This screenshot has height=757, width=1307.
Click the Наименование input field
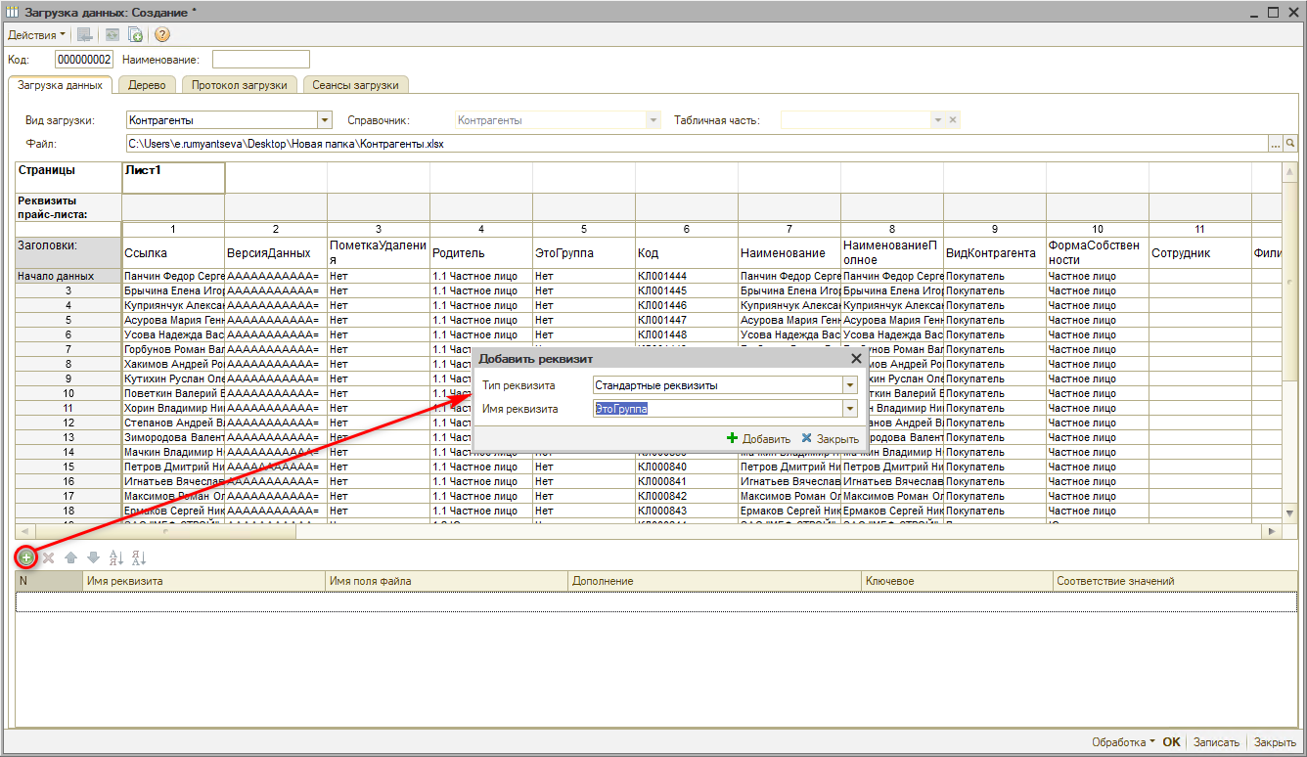[x=260, y=60]
